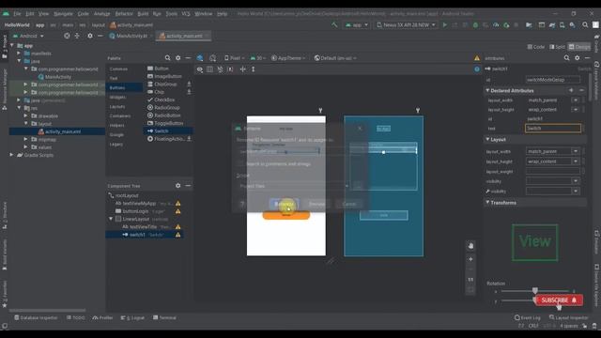Image resolution: width=601 pixels, height=338 pixels.
Task: Open the Refactor menu
Action: (x=124, y=13)
